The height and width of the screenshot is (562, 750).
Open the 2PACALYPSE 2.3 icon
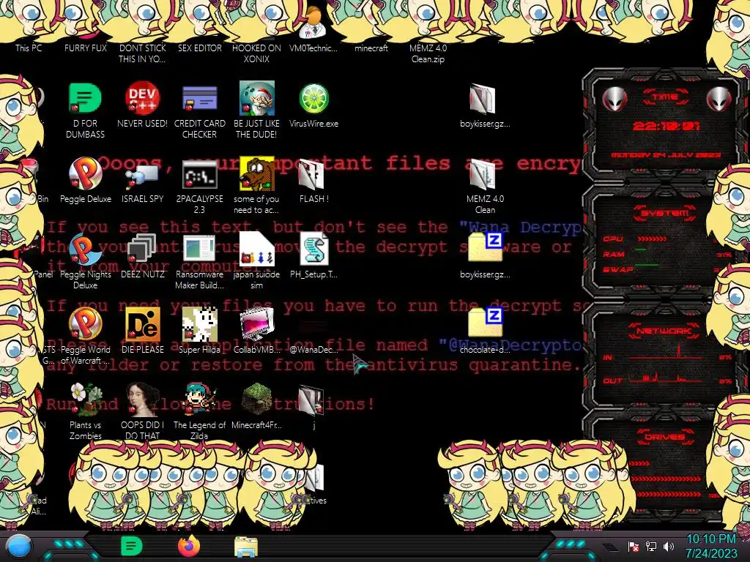point(199,174)
